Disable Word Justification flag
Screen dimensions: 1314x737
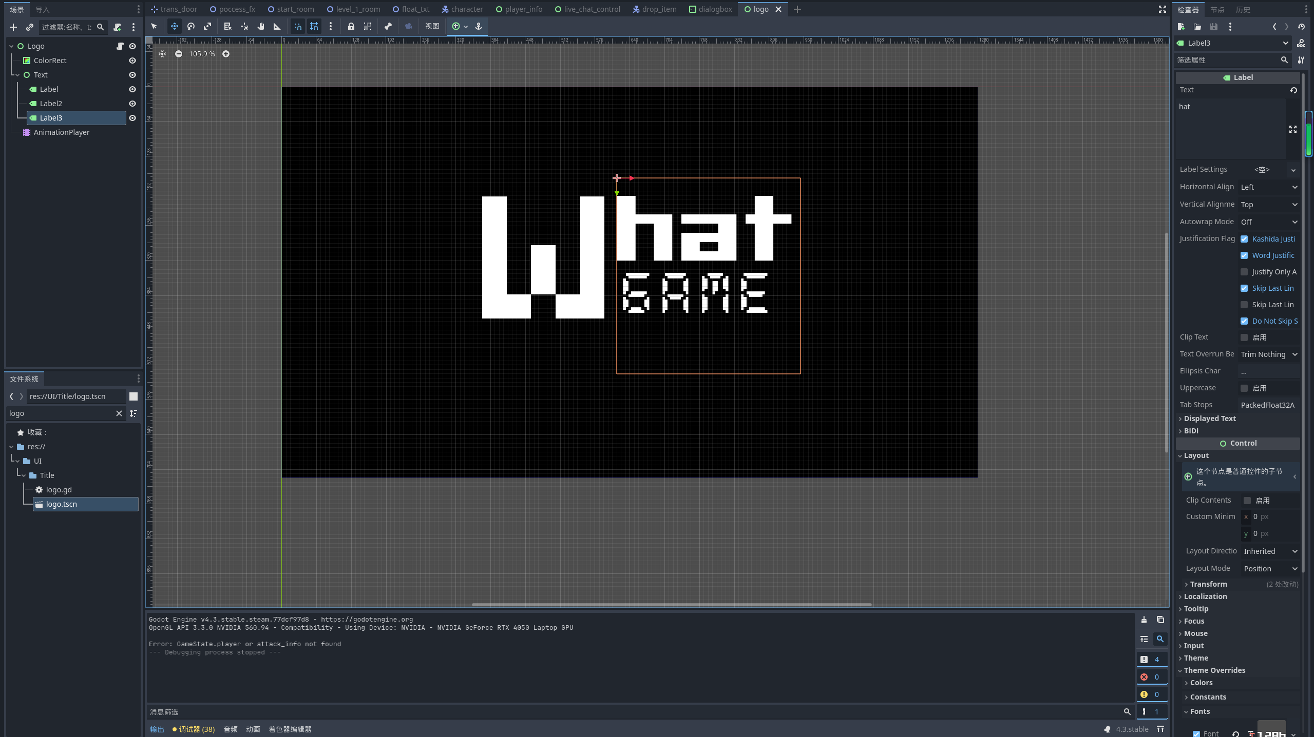[x=1244, y=255]
